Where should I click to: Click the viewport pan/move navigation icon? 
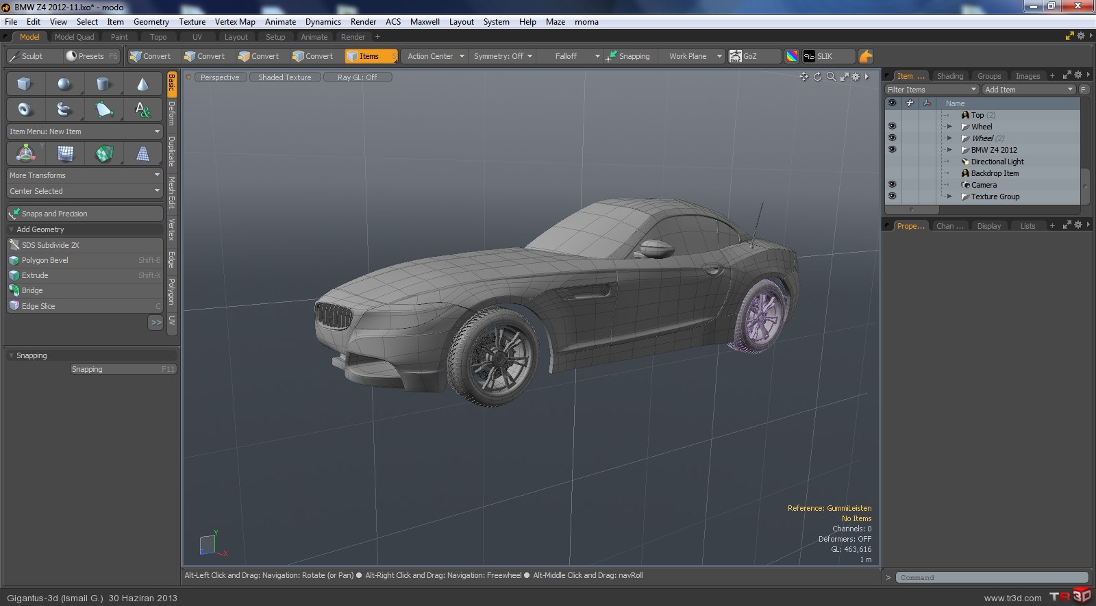tap(804, 77)
